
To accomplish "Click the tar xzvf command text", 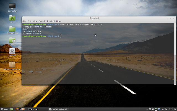I will [81, 24].
